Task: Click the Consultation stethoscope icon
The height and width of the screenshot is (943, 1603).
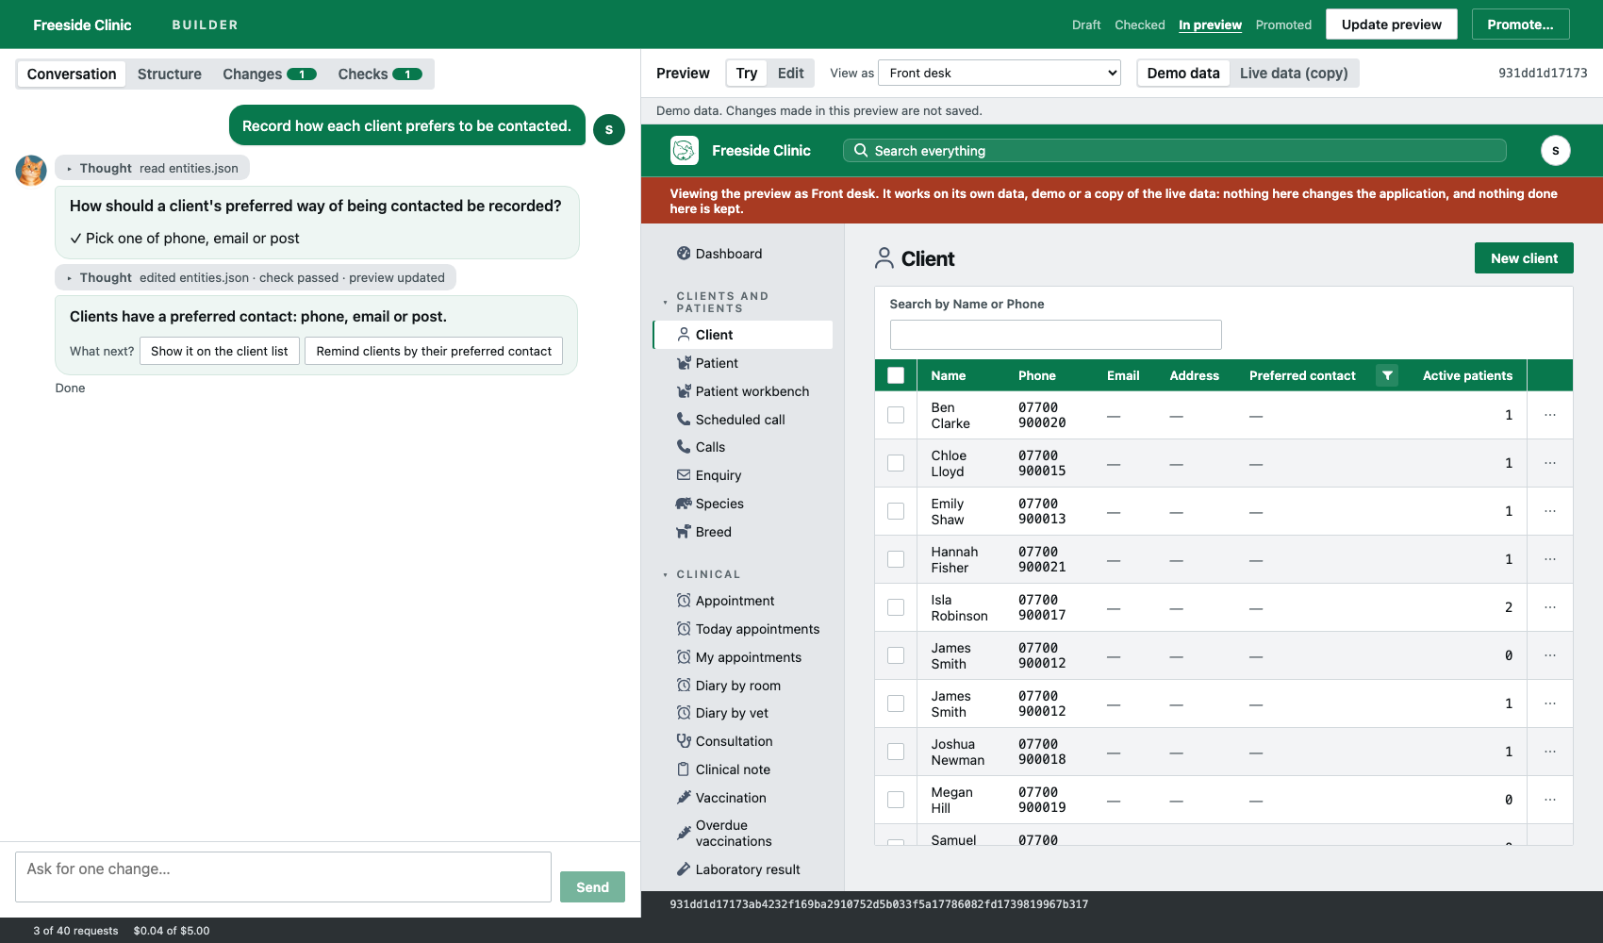Action: (x=684, y=741)
